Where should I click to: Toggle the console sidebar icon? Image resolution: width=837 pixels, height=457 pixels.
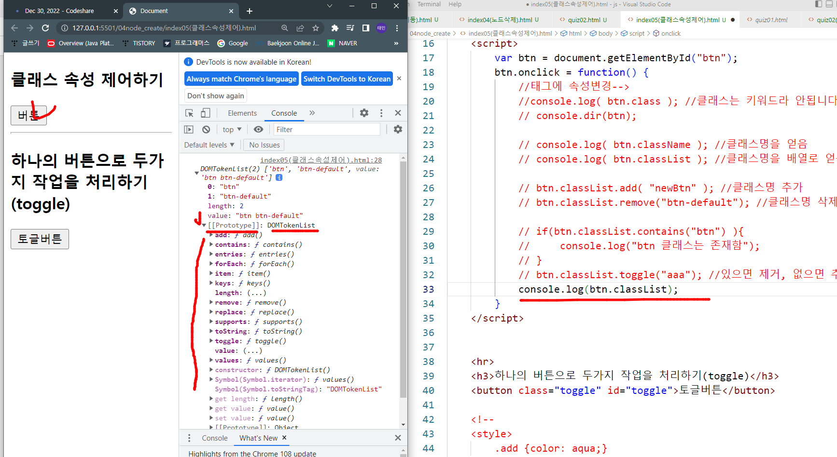point(189,130)
